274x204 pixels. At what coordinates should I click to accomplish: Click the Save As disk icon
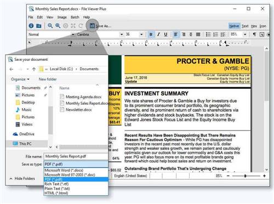click(92, 26)
